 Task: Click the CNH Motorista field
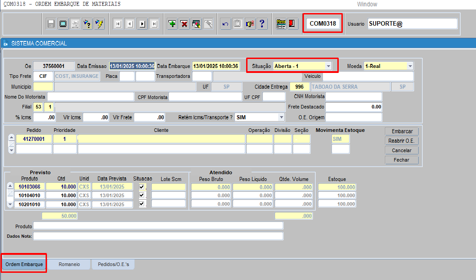[354, 97]
